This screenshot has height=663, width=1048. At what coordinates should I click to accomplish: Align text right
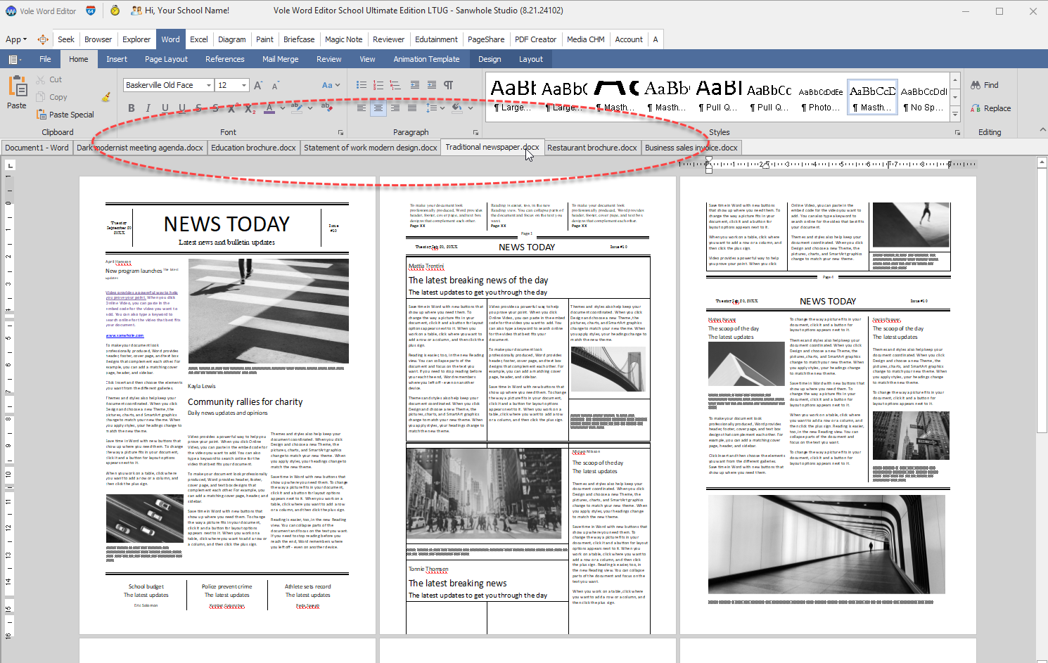(x=395, y=108)
